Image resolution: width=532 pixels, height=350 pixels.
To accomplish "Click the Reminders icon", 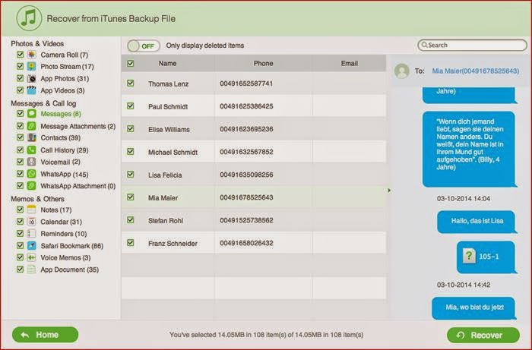I will click(x=32, y=233).
